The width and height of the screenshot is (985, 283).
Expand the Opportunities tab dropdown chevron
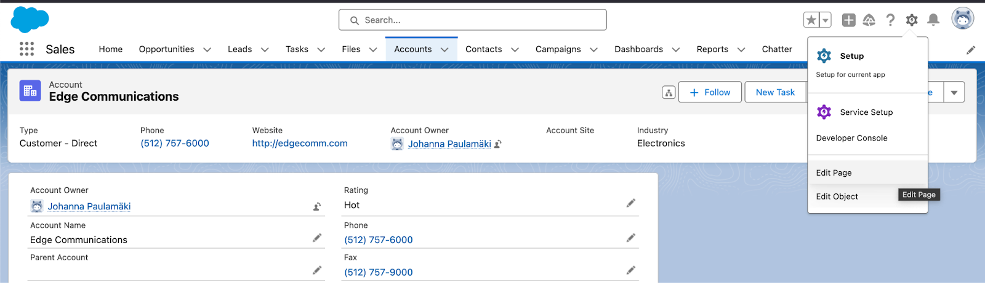tap(207, 50)
